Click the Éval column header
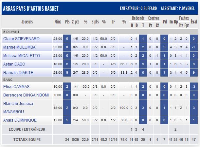The image size is (200, 147). tap(194, 22)
